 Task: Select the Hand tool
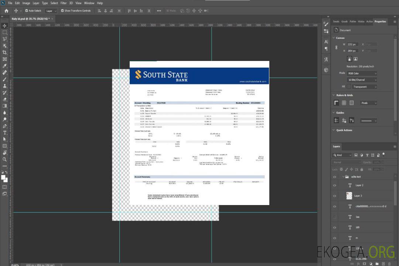click(4, 153)
